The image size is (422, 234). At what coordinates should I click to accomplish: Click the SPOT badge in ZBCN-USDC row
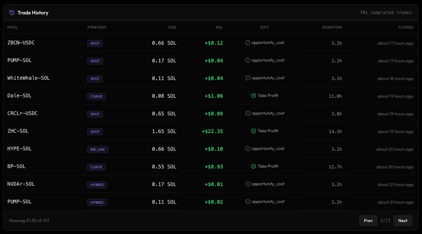point(95,43)
